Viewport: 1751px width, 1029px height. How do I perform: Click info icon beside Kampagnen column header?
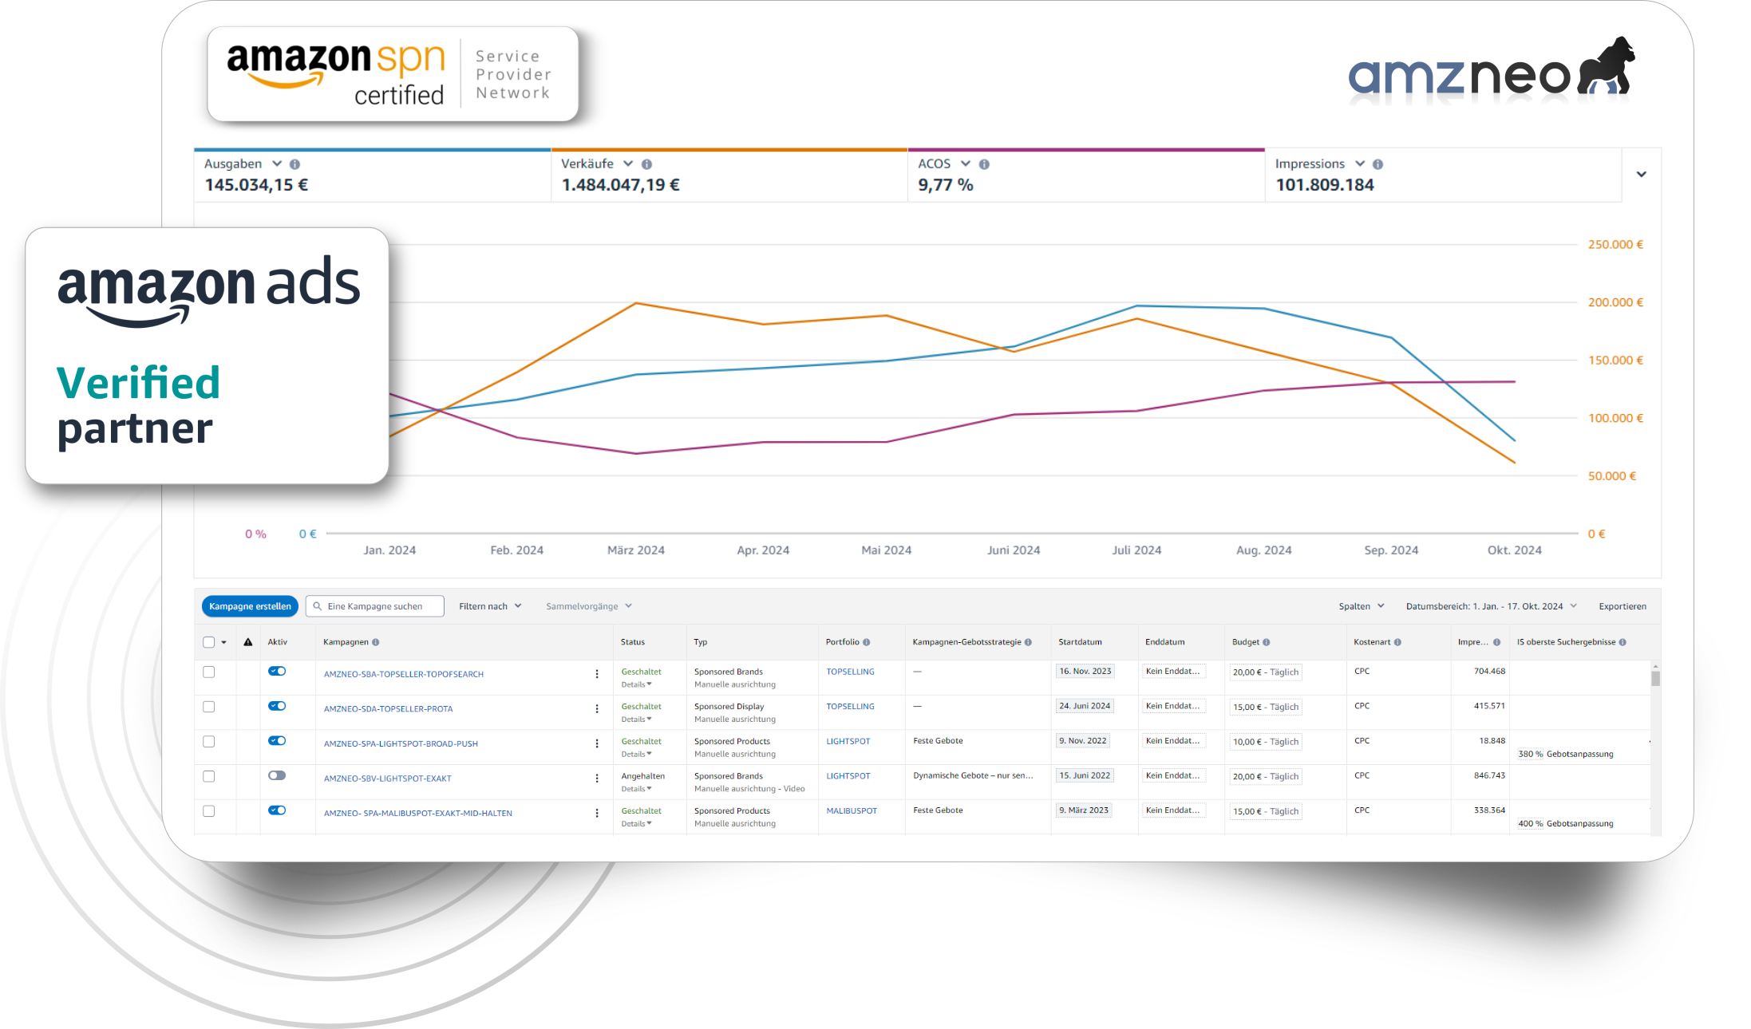coord(376,642)
